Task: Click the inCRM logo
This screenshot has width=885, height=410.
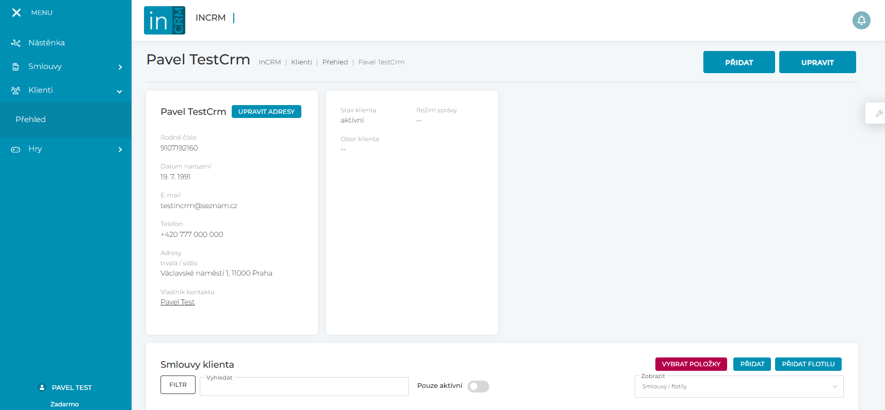Action: pos(165,21)
